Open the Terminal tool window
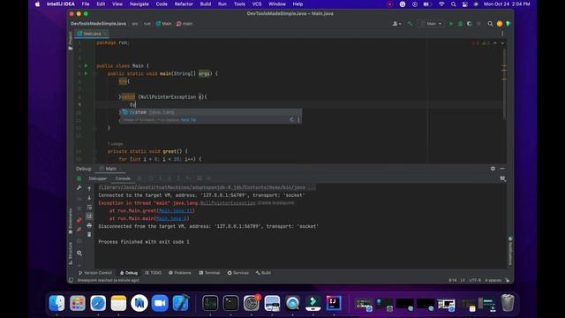Screen dimensions: 565x318 pyautogui.click(x=209, y=273)
